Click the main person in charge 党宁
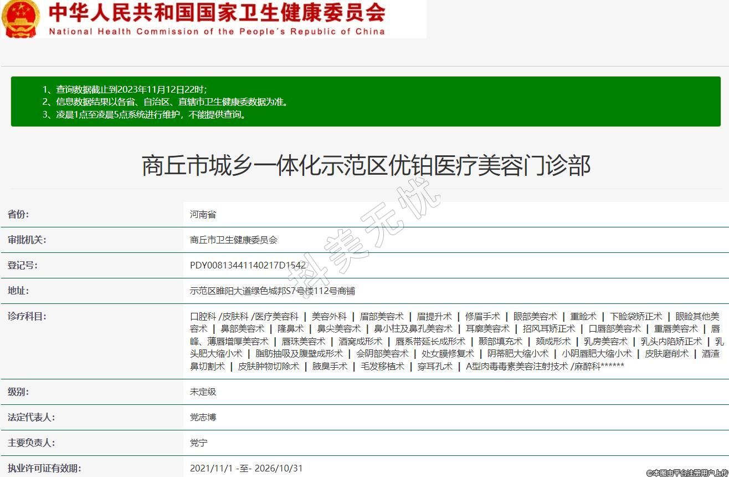Screen dimensions: 729x477 point(198,443)
